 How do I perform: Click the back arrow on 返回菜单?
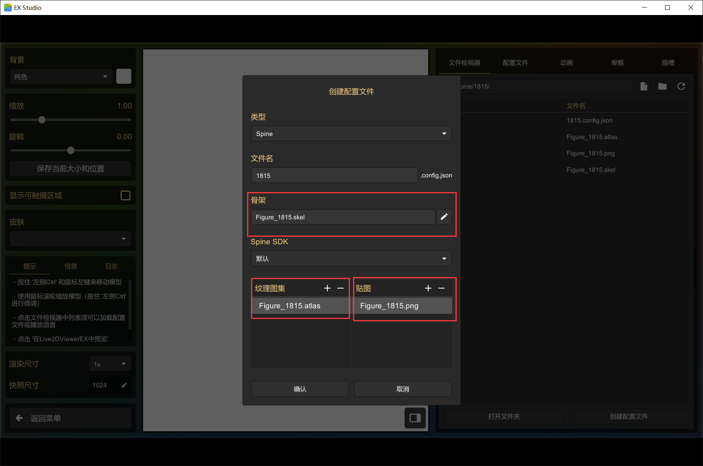pos(19,418)
